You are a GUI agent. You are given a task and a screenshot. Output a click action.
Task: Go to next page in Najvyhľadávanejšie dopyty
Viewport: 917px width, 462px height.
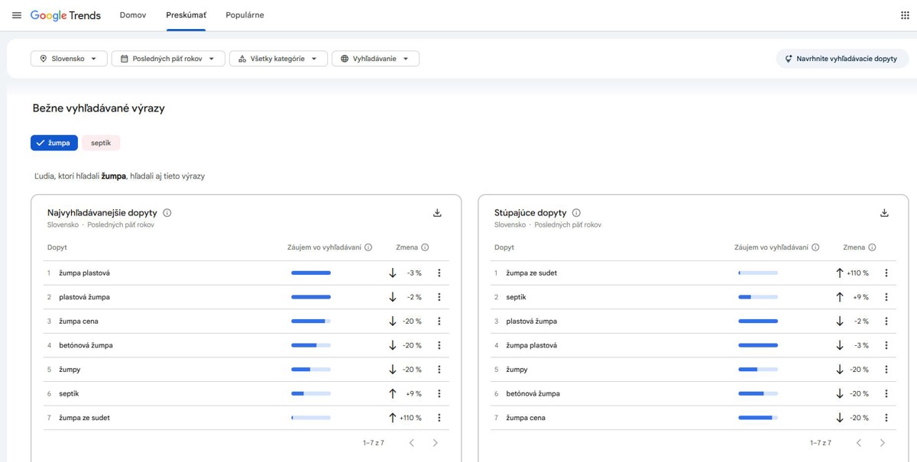(436, 443)
